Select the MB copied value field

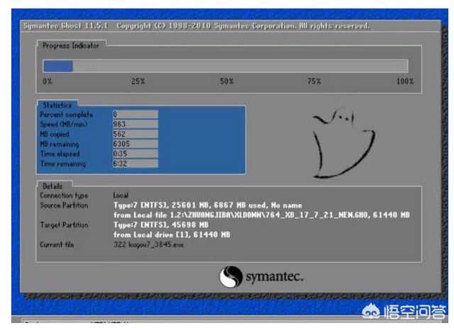pos(135,133)
